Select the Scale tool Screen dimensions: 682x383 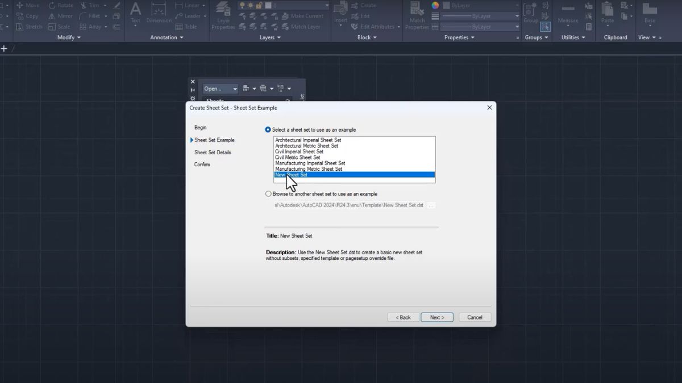pyautogui.click(x=59, y=27)
